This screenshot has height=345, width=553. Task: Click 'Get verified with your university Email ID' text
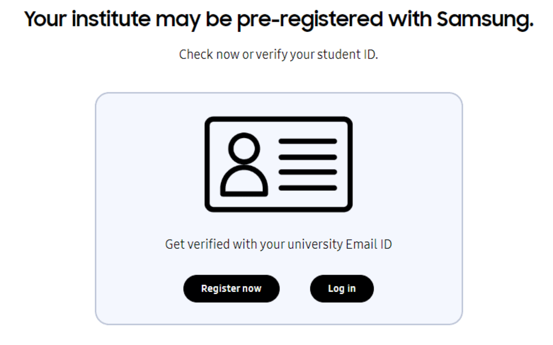click(280, 244)
